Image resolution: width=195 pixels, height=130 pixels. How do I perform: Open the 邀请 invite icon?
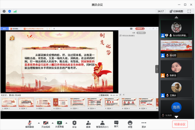coord(88,124)
